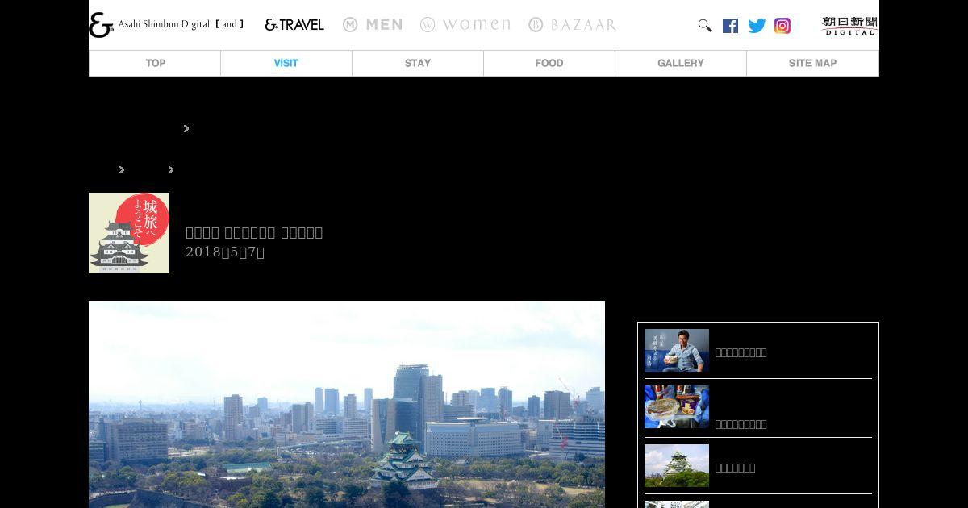Click the Asahi Shimbun Digital & logo
Viewport: 968px width, 508px height.
coord(101,25)
